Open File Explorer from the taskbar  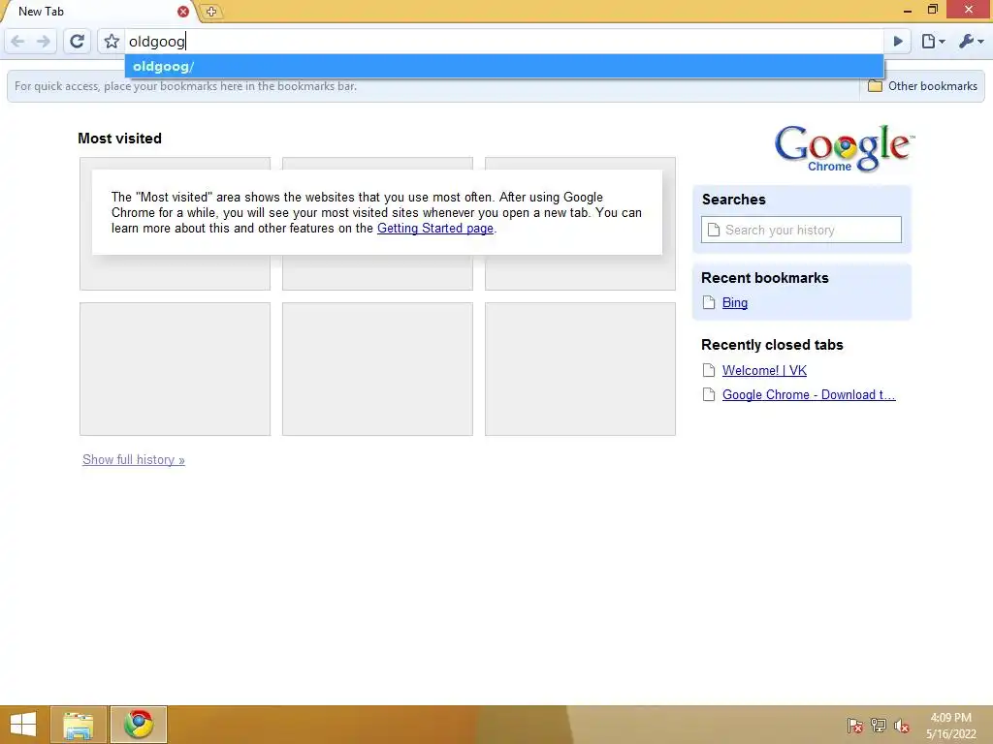(79, 725)
